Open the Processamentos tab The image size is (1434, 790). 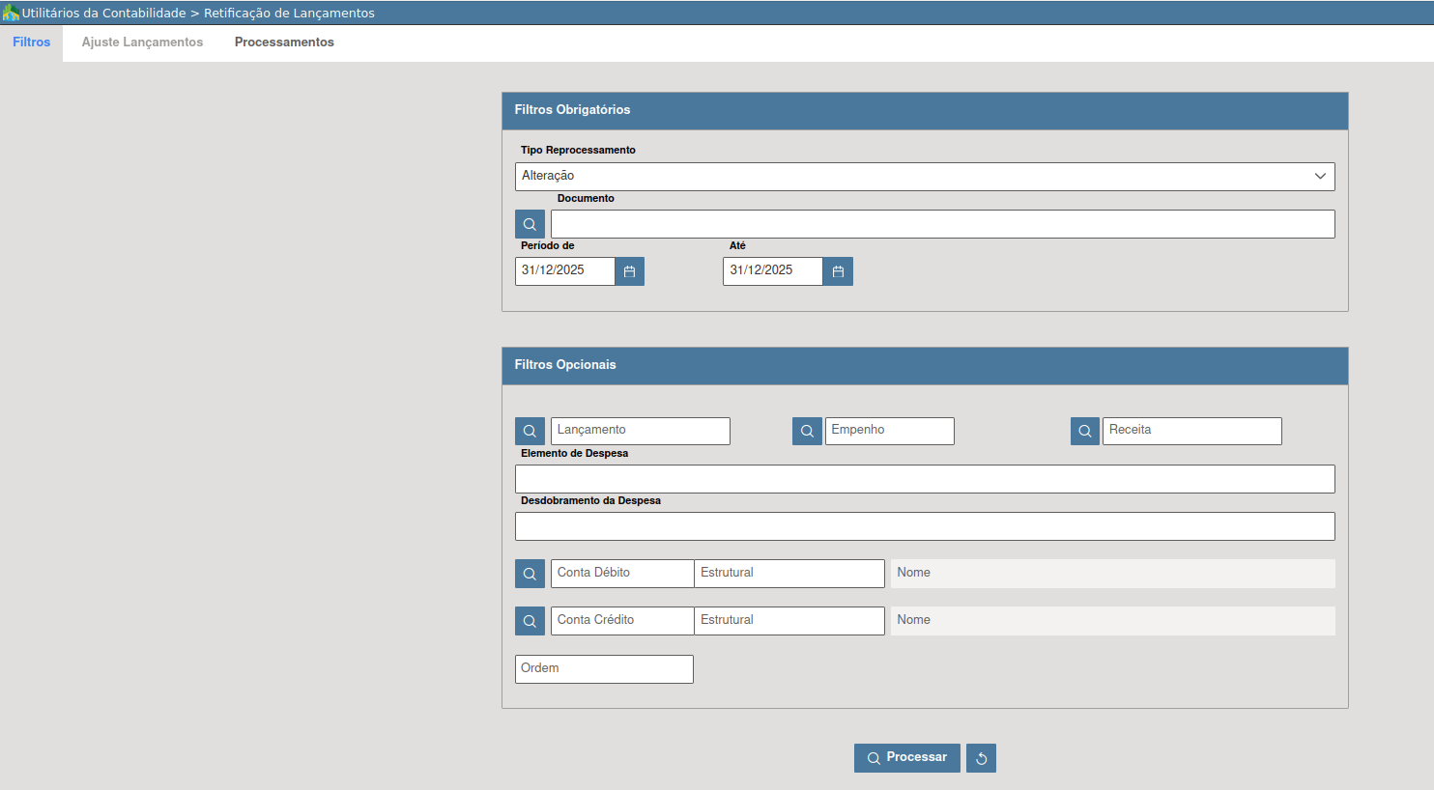tap(284, 42)
